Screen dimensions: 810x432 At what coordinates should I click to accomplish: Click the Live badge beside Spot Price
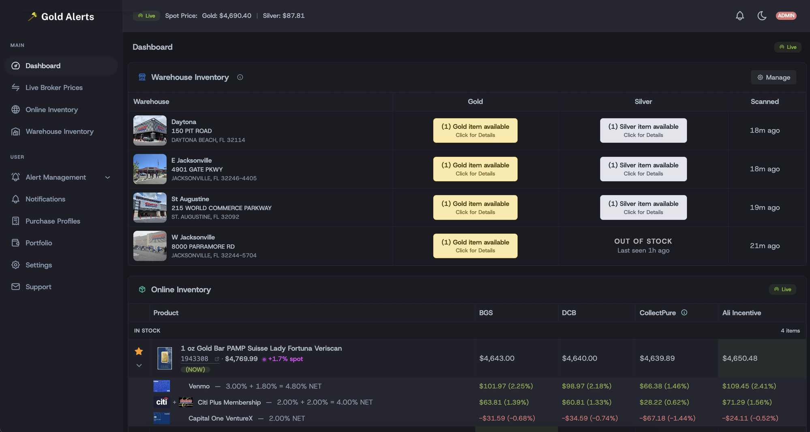(146, 16)
